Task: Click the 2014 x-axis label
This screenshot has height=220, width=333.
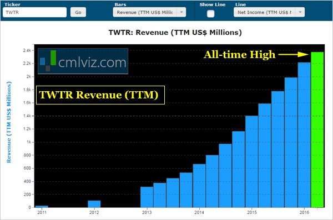Action: (199, 212)
